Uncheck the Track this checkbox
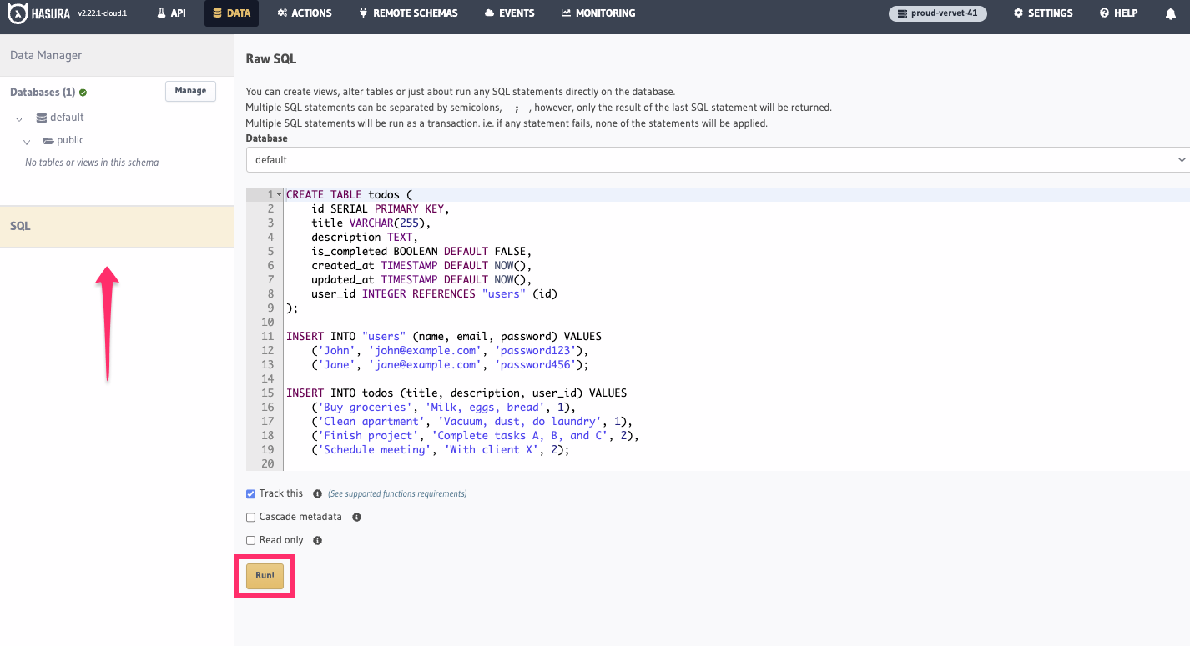This screenshot has height=646, width=1190. pos(250,493)
